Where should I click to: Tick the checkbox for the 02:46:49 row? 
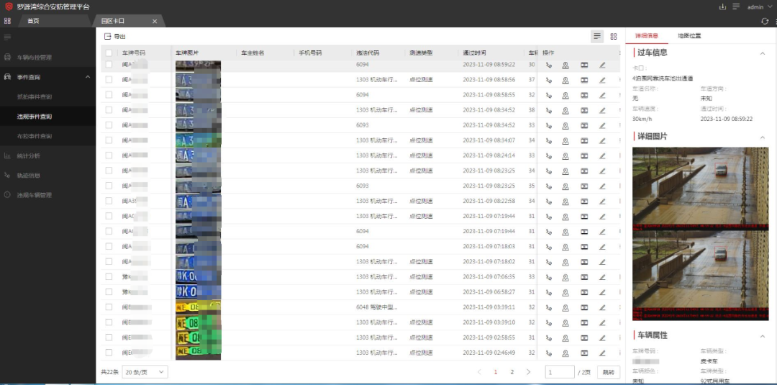109,353
